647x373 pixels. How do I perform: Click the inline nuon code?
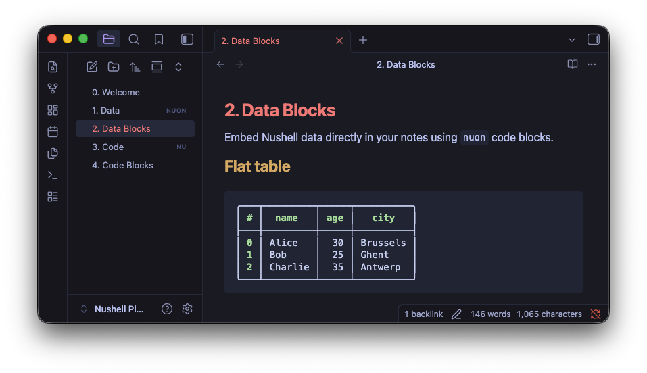pos(474,137)
